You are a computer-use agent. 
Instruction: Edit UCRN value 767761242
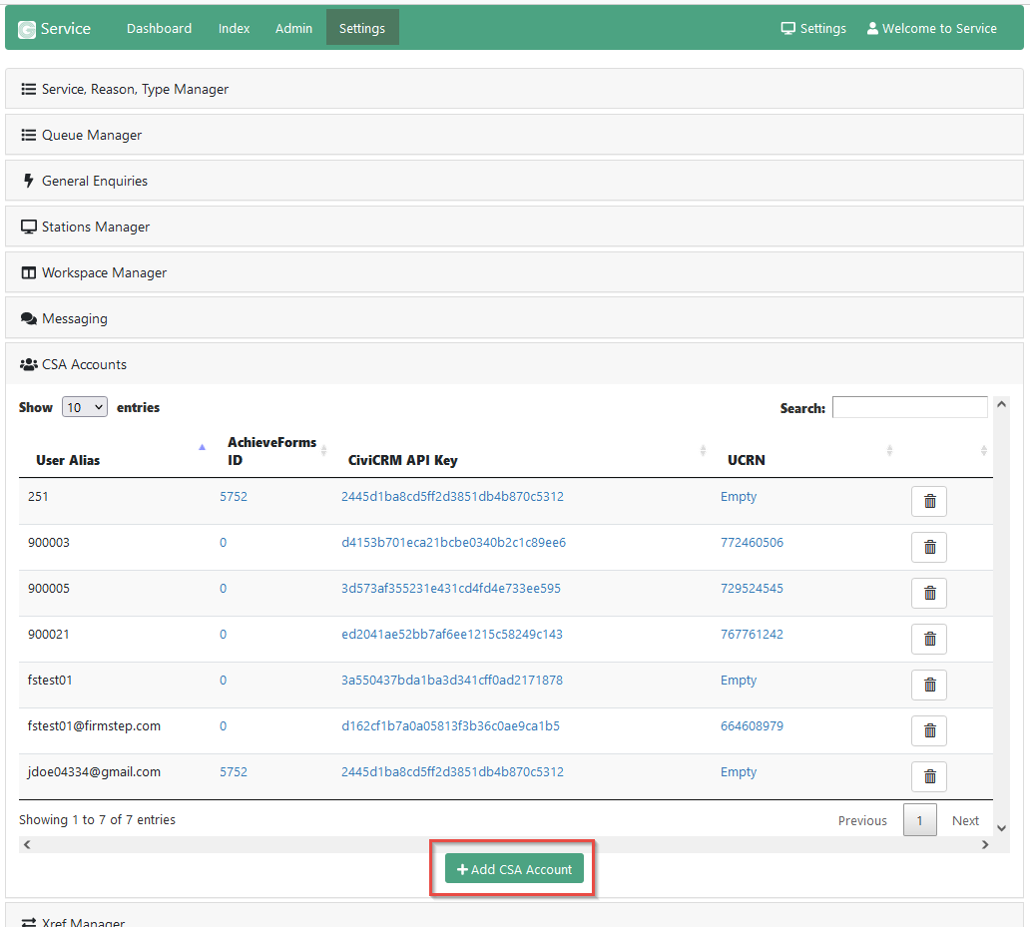coord(752,635)
